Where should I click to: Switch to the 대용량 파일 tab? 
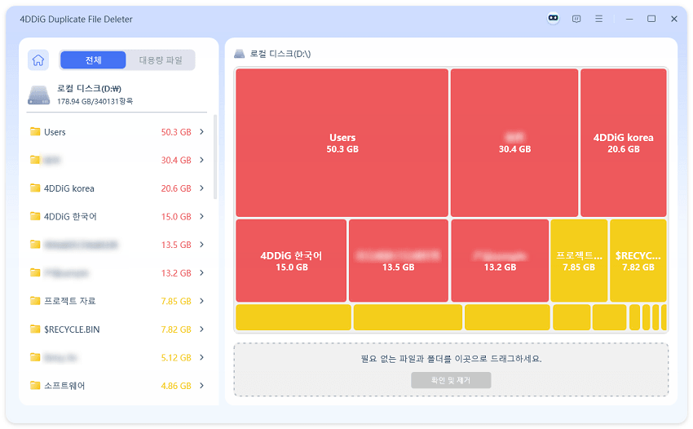pyautogui.click(x=161, y=60)
